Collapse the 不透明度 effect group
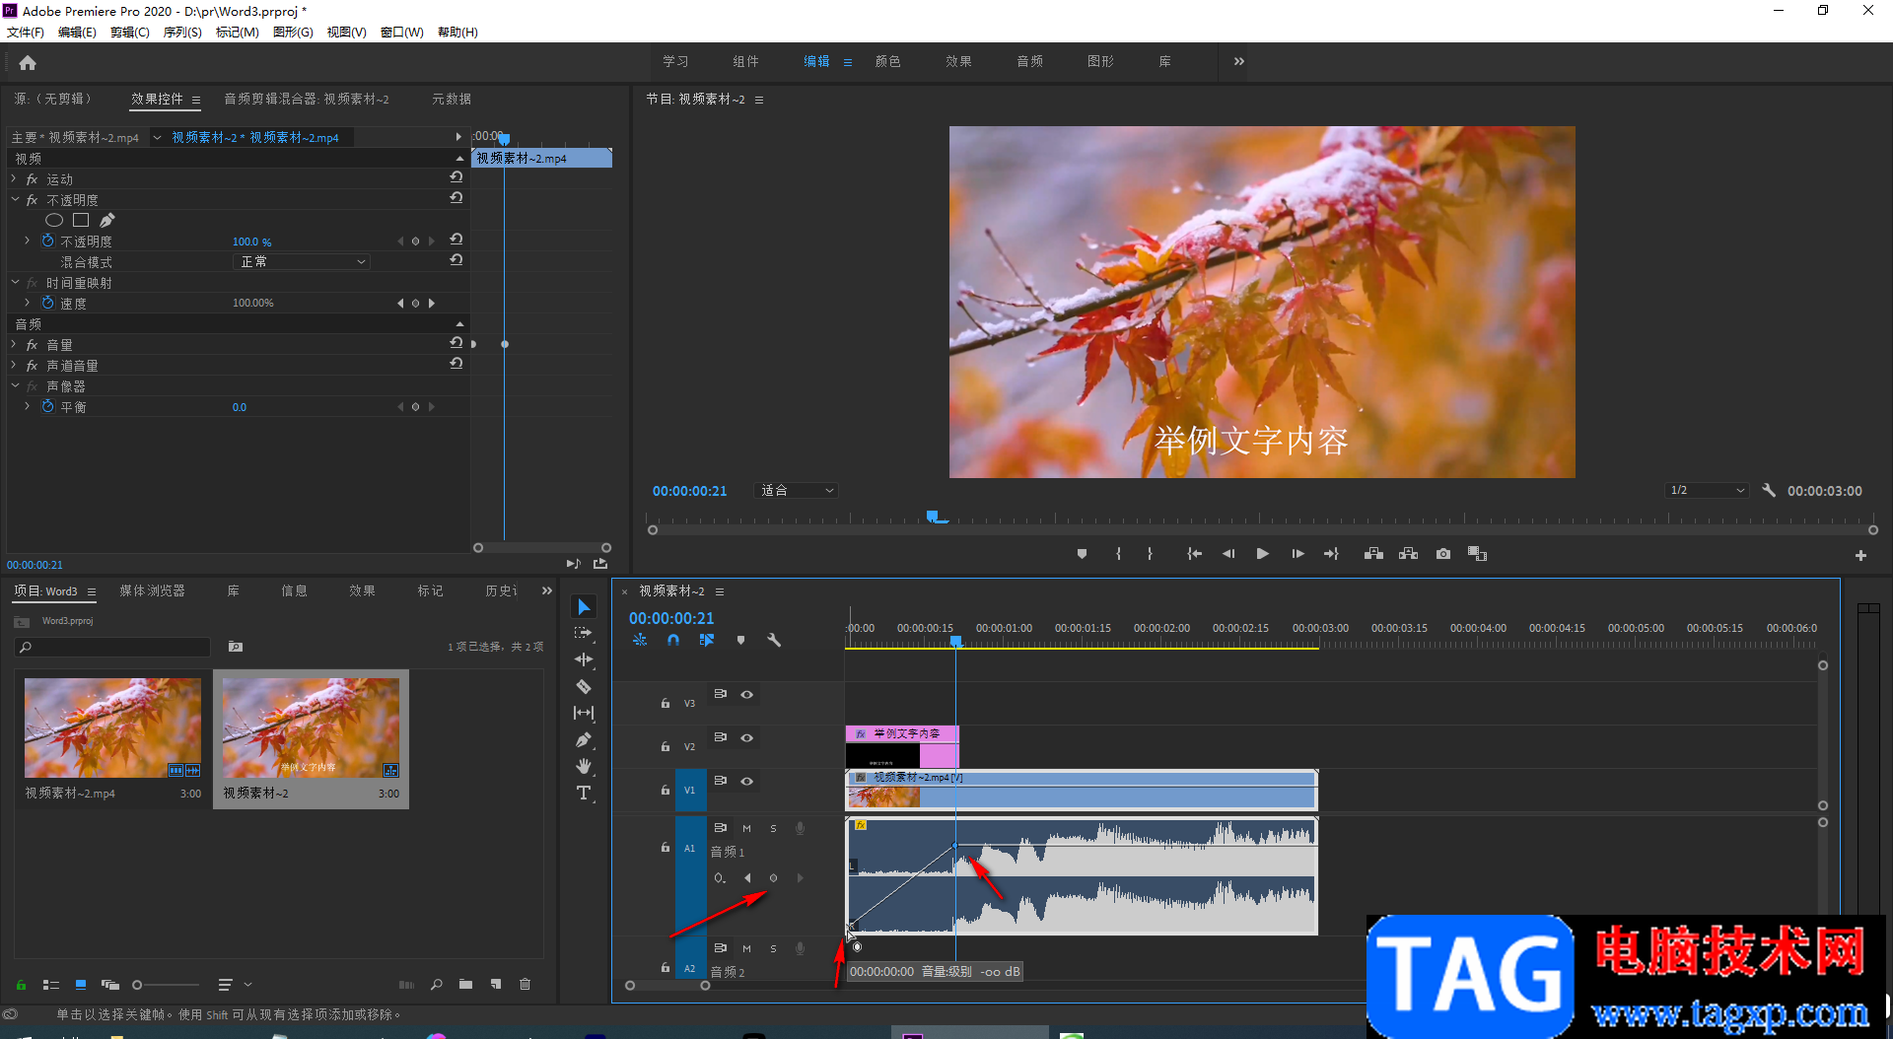1893x1039 pixels. click(15, 200)
